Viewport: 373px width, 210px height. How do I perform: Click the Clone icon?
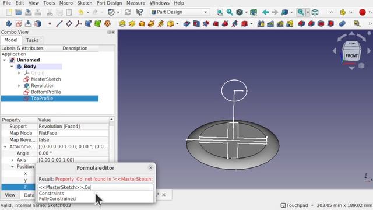click(107, 23)
